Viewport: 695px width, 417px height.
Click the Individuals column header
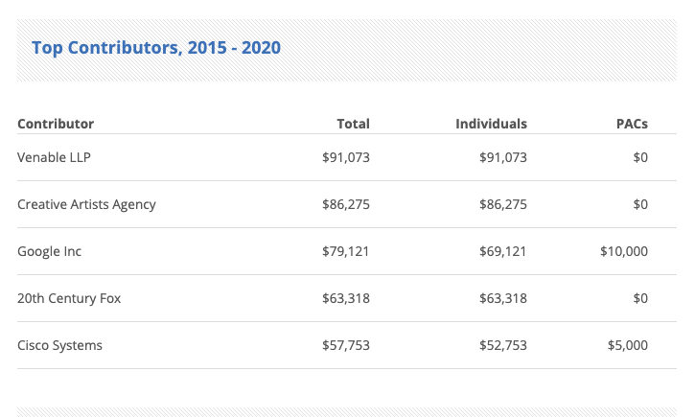[x=491, y=124]
